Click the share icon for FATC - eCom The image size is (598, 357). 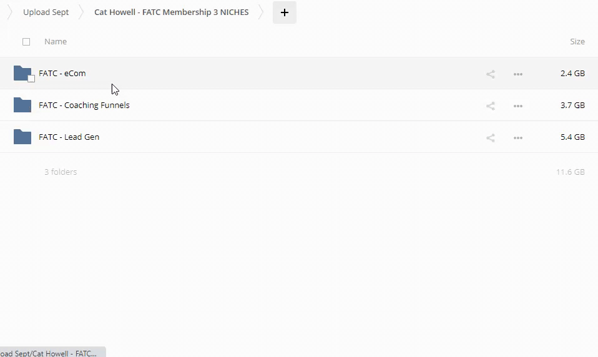click(x=491, y=74)
